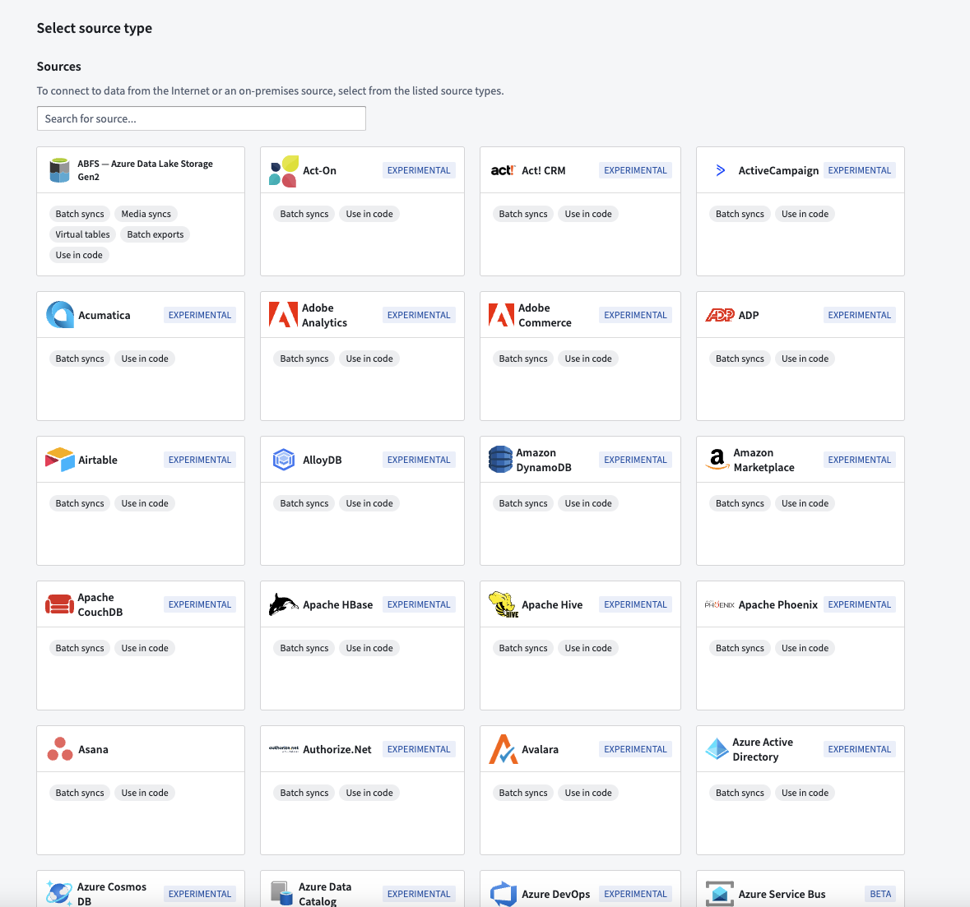
Task: Click the Apache Hive title text
Action: coord(552,604)
